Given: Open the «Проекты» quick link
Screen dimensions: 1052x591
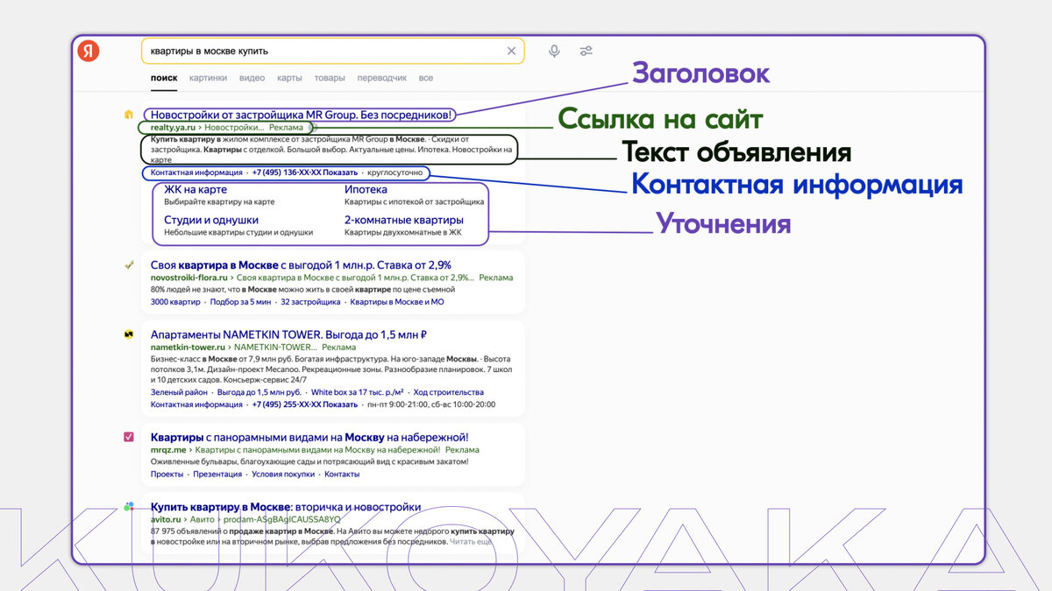Looking at the screenshot, I should 167,474.
